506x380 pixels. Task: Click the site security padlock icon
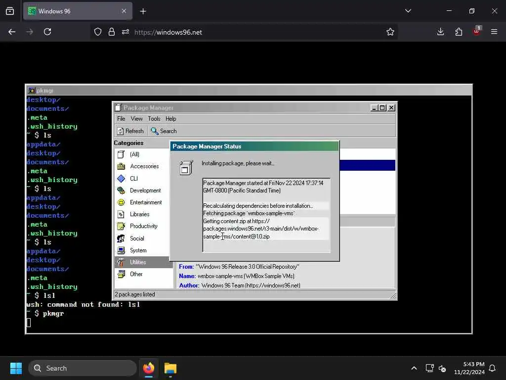(112, 32)
